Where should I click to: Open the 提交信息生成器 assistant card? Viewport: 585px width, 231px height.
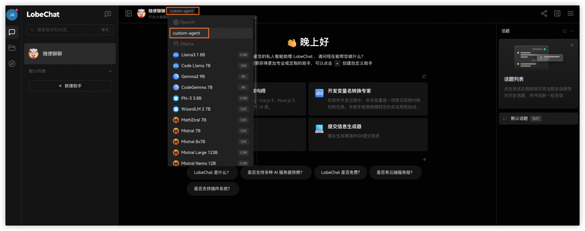tap(368, 134)
